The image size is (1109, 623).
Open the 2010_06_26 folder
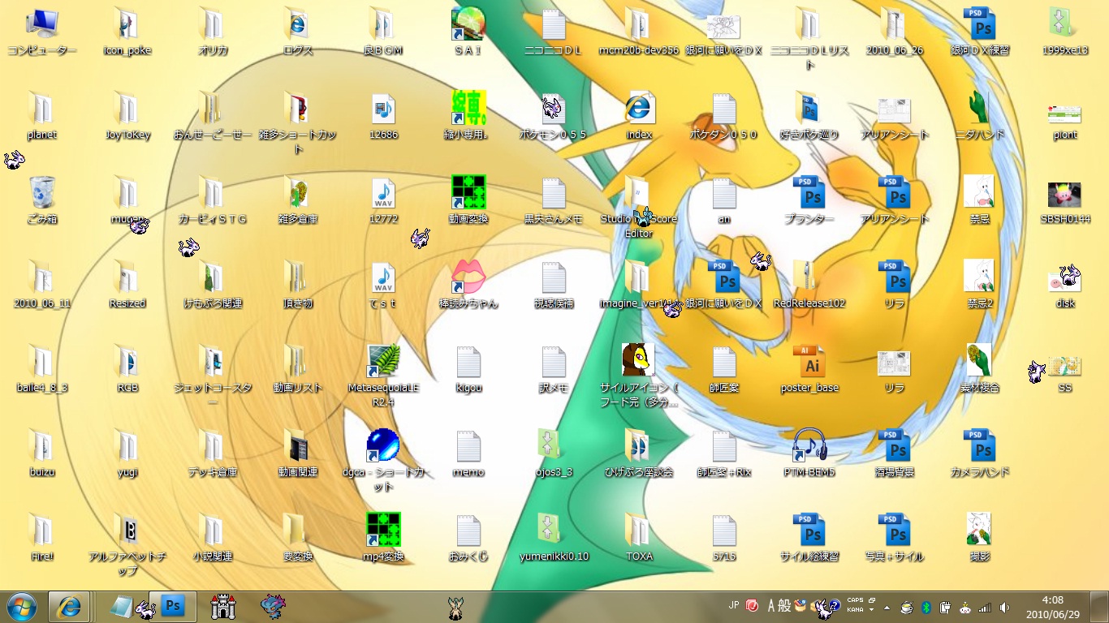[x=895, y=32]
